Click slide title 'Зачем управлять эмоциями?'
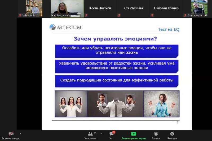This screenshot has width=212, height=141. tap(115, 39)
